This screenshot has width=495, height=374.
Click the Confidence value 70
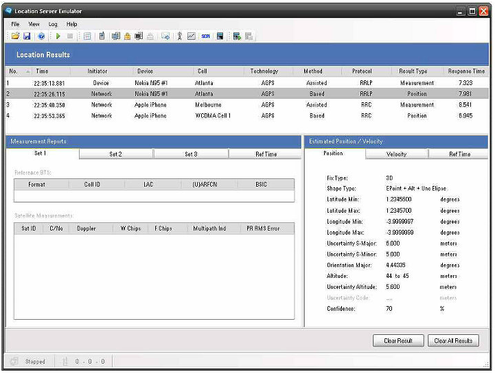(389, 309)
